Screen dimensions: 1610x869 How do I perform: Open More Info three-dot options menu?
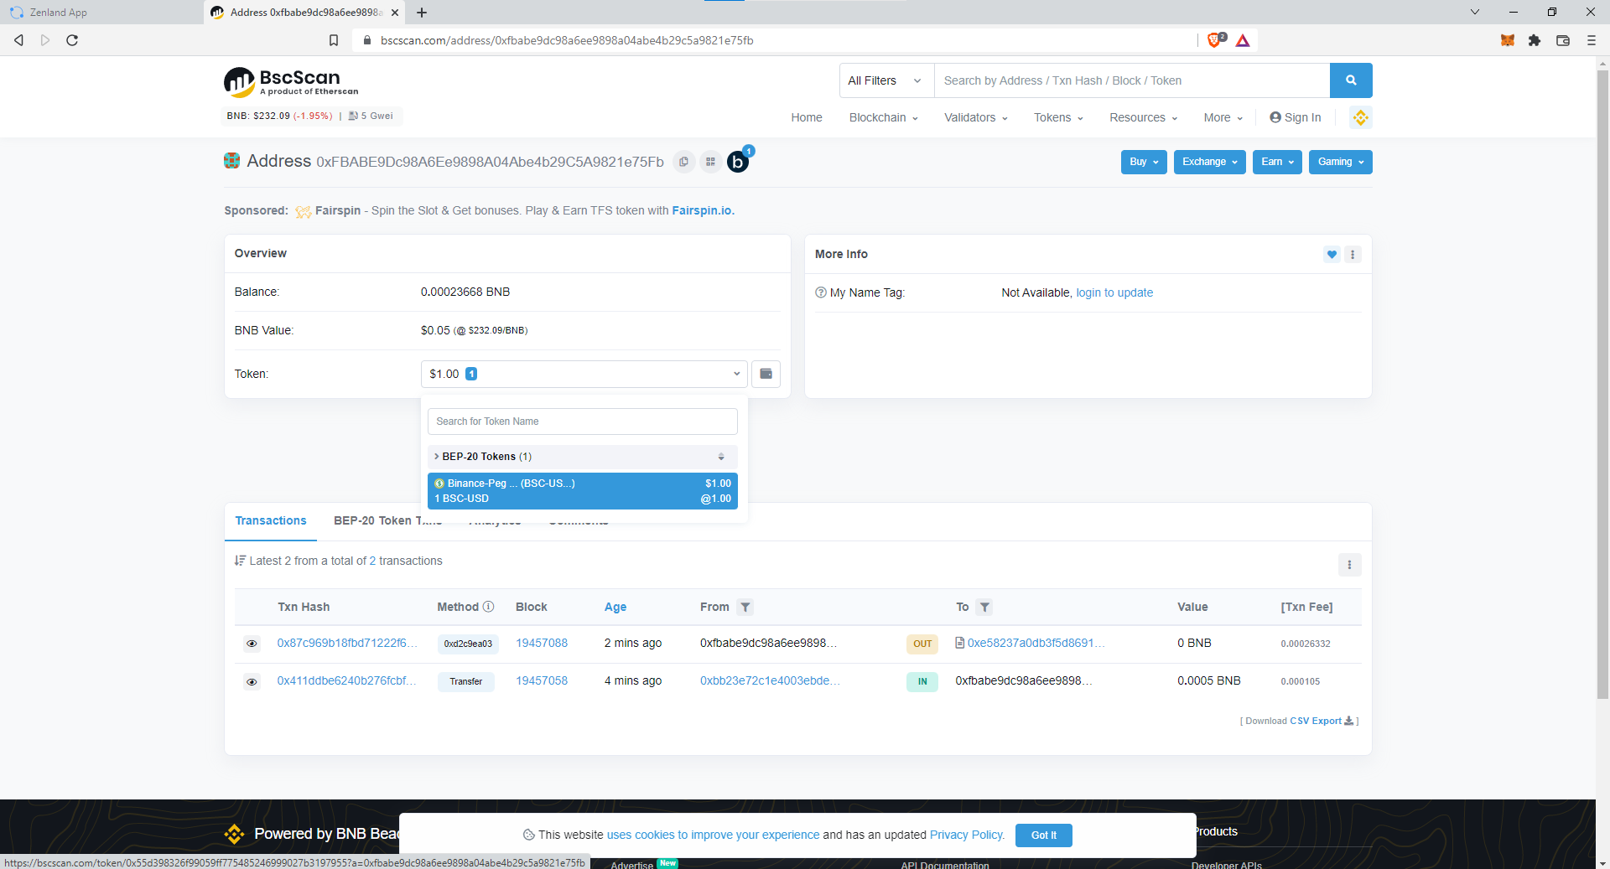click(x=1353, y=255)
